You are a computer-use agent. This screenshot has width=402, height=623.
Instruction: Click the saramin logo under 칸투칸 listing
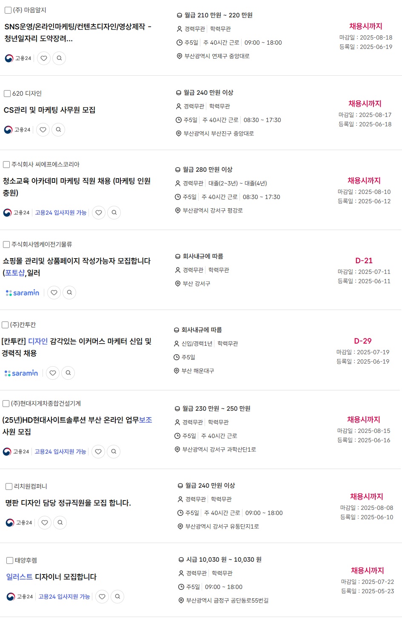tap(21, 373)
